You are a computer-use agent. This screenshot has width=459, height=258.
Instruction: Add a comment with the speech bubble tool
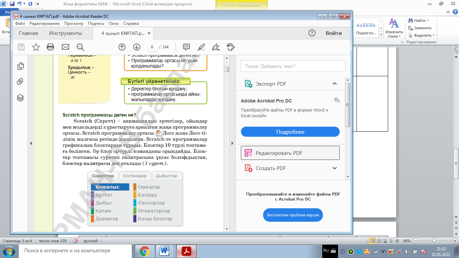186,47
